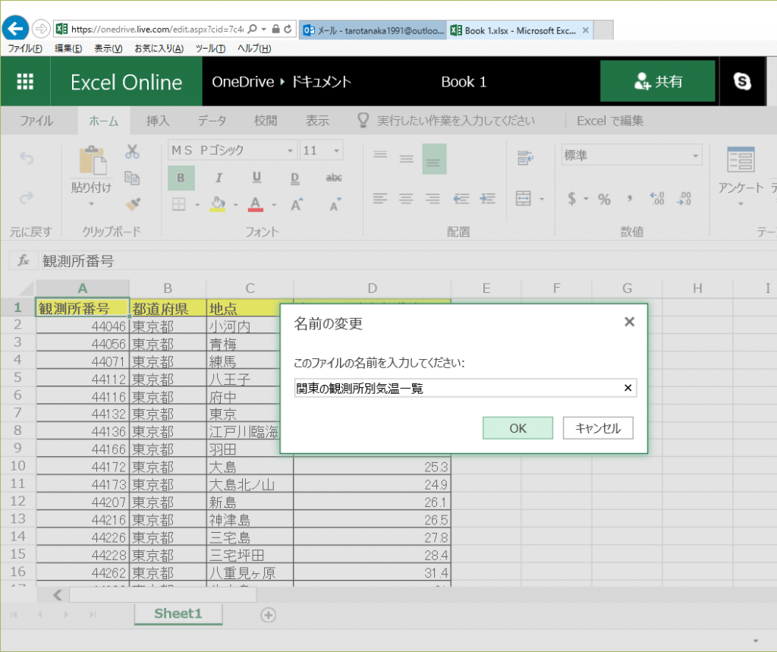This screenshot has height=652, width=777.
Task: Click the add new sheet plus icon
Action: (268, 615)
